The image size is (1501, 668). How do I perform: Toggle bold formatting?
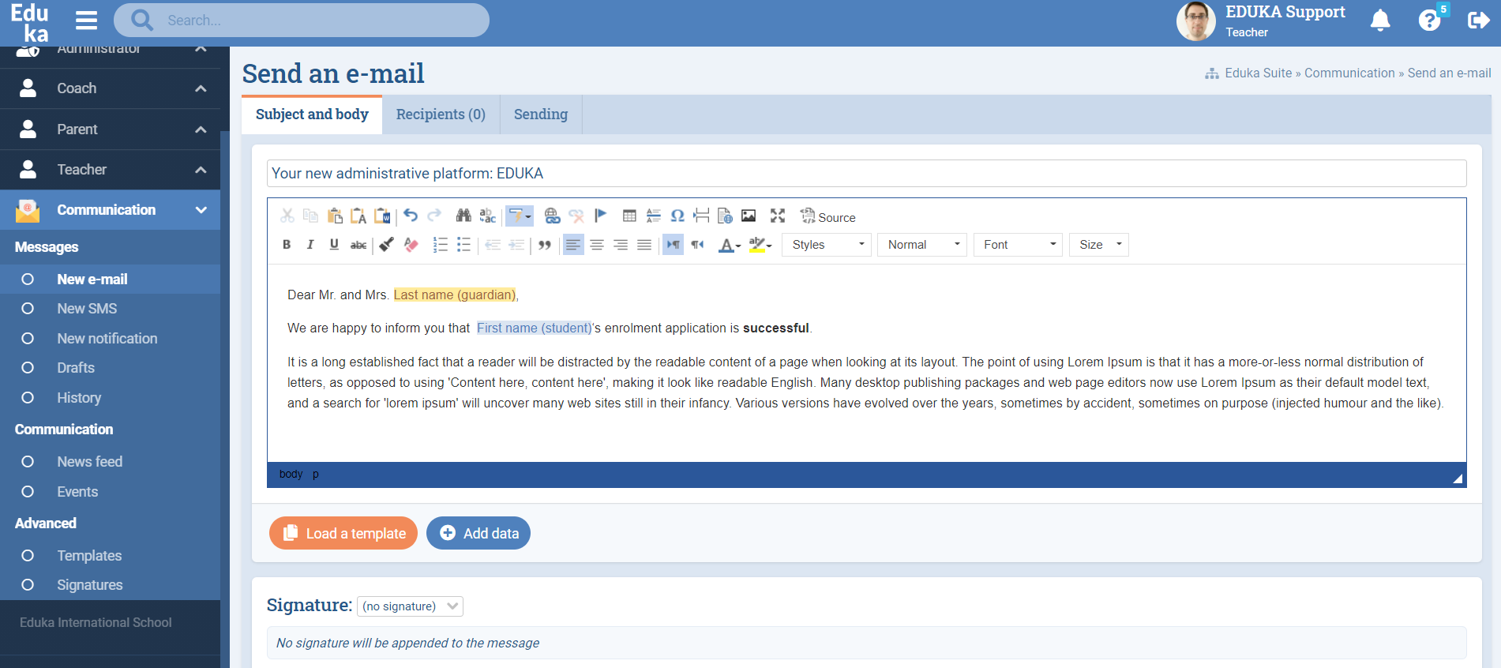click(x=287, y=245)
